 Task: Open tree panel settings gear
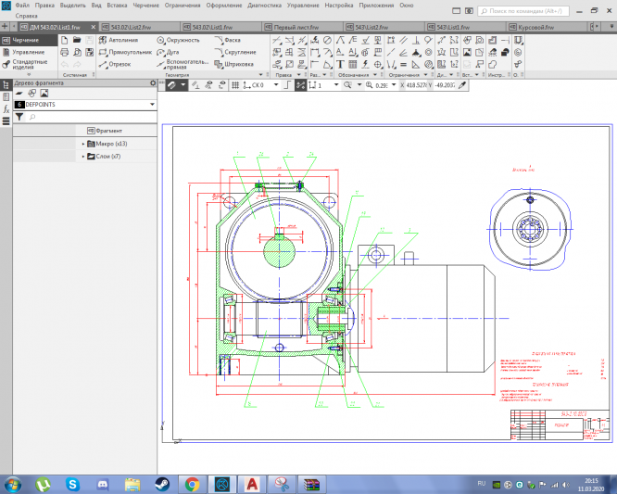point(153,83)
